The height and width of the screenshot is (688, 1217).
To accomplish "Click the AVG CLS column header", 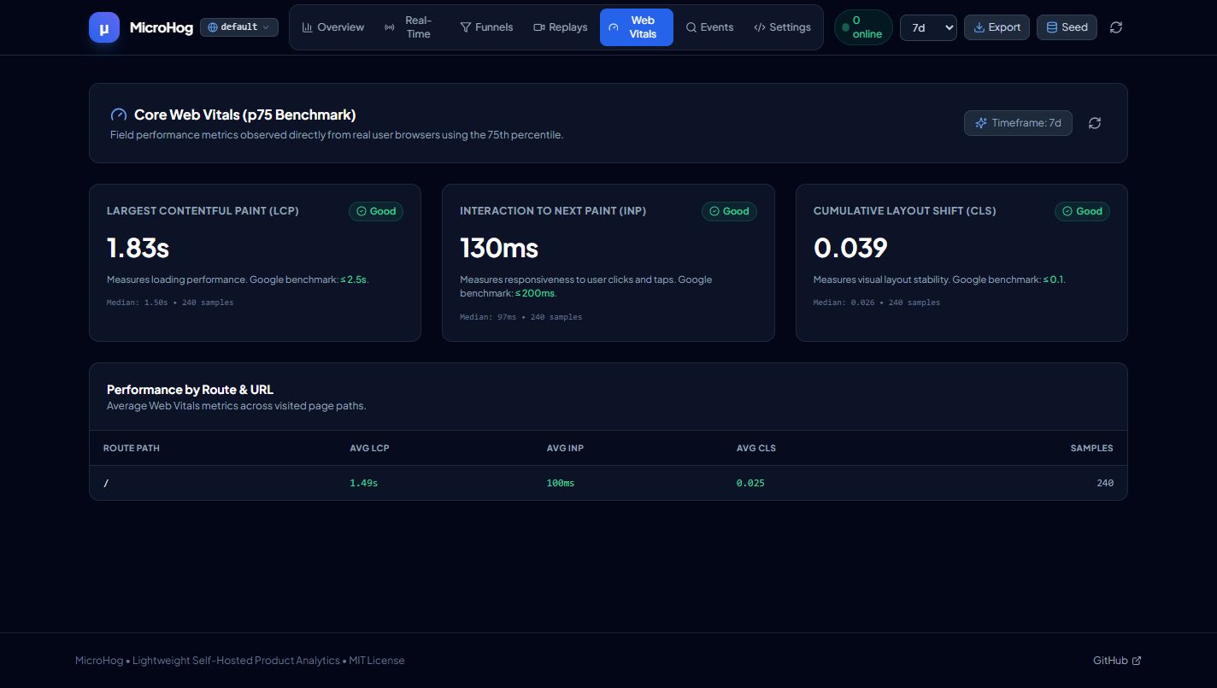I will click(x=756, y=448).
